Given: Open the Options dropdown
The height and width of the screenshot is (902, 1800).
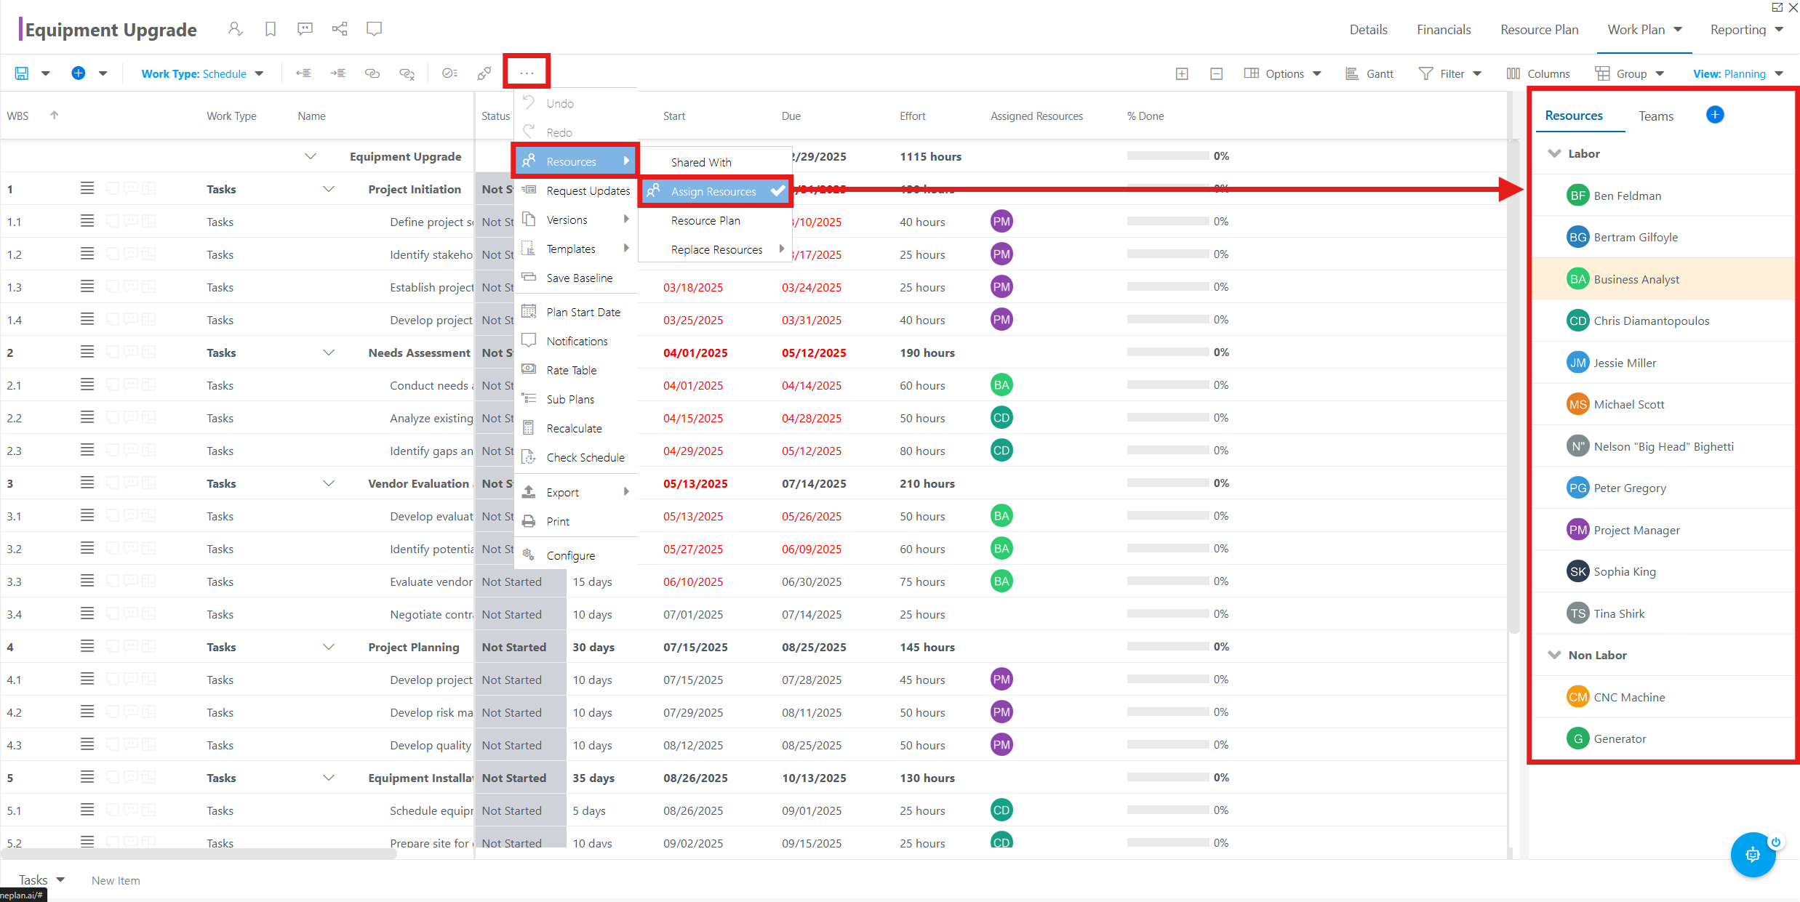Looking at the screenshot, I should (x=1283, y=74).
